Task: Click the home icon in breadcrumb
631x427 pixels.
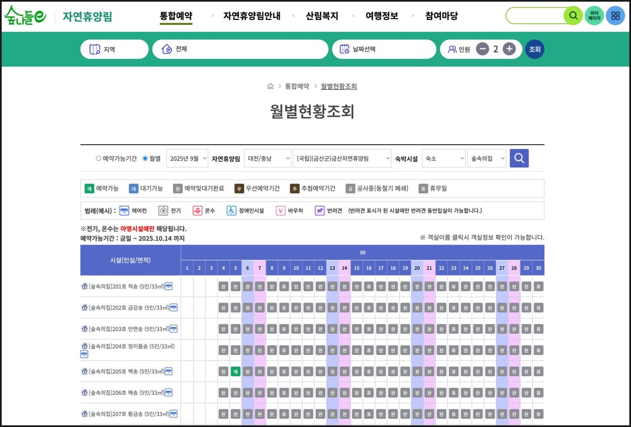Action: [x=270, y=86]
